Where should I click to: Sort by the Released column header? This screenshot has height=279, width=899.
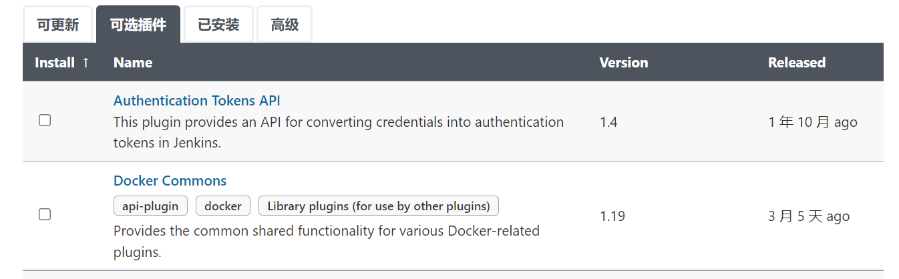click(797, 63)
